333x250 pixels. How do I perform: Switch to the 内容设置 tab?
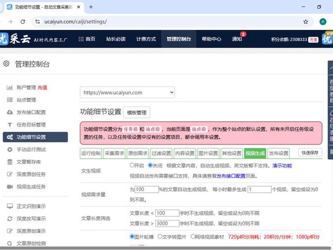(185, 153)
